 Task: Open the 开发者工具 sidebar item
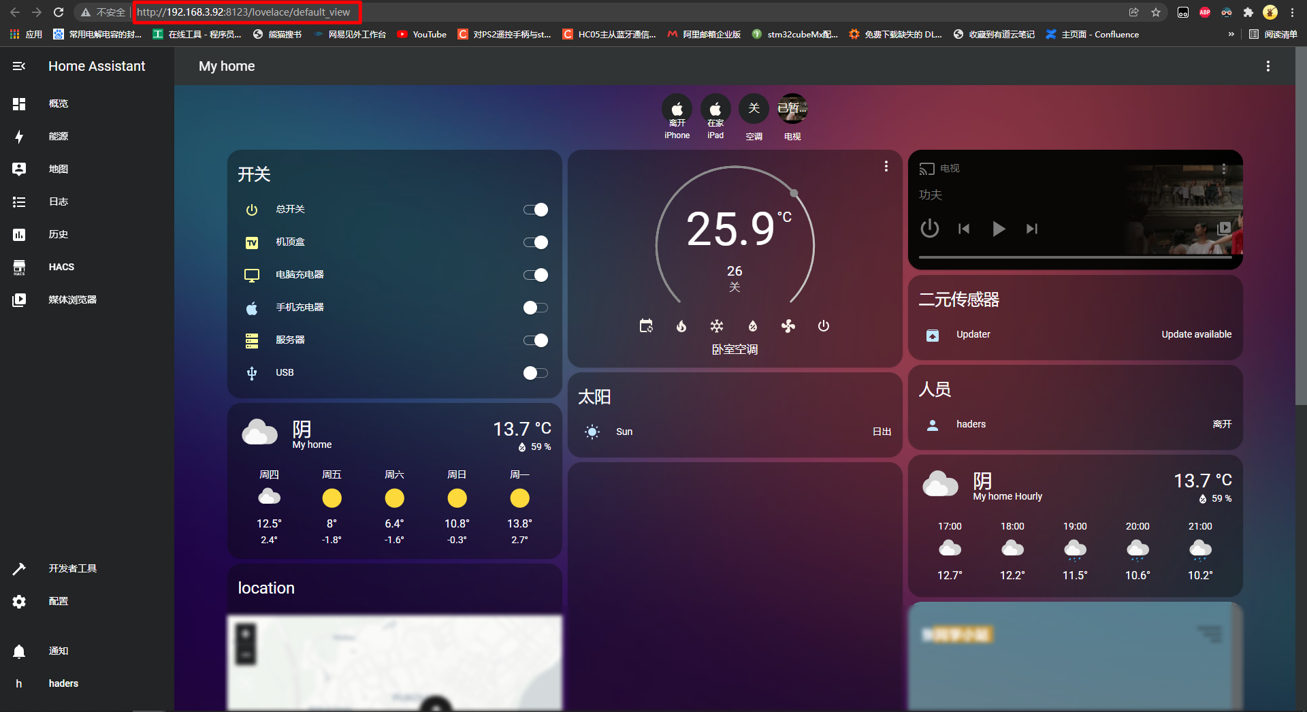tap(72, 568)
